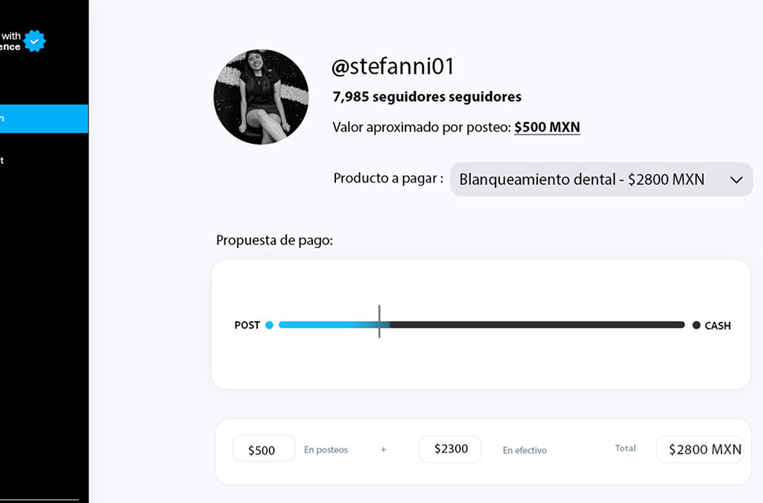Click stefanni01's profile picture
The height and width of the screenshot is (503, 763).
261,97
